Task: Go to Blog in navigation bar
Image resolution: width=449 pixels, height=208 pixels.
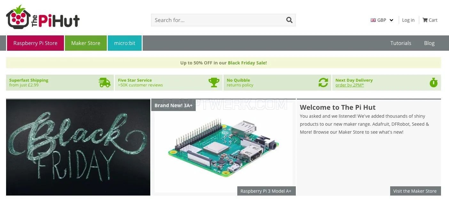Action: (x=429, y=43)
